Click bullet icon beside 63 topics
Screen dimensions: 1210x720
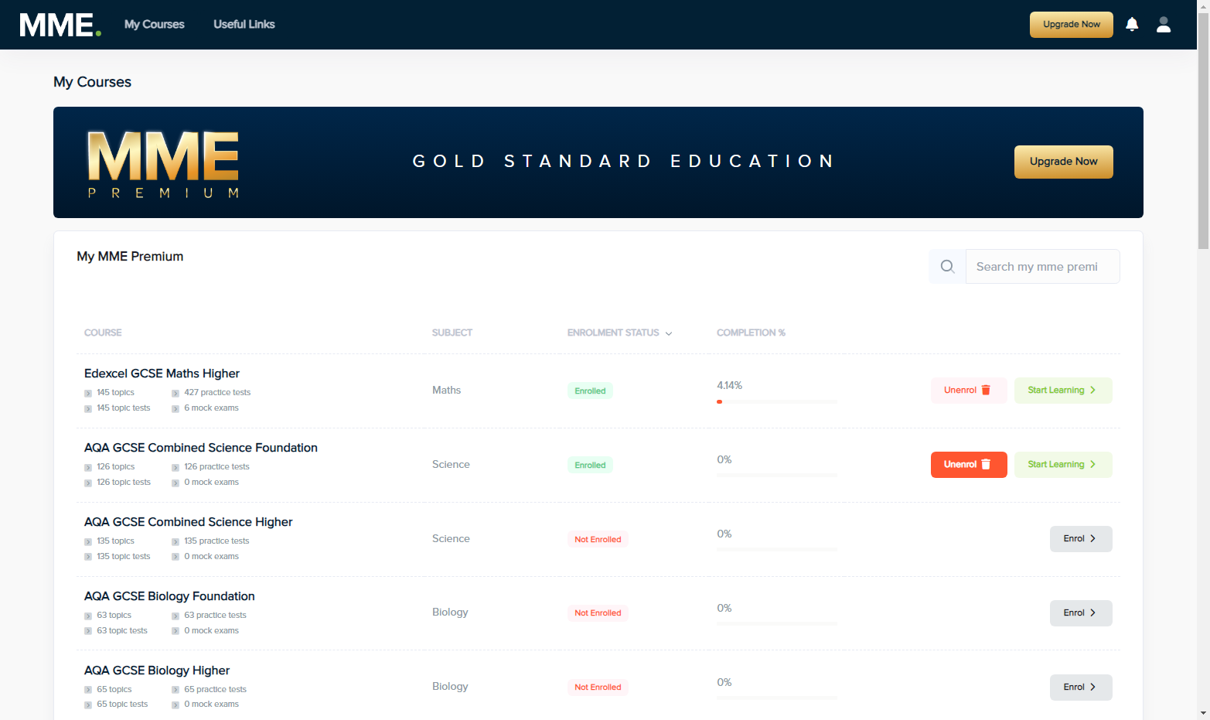[x=88, y=616]
